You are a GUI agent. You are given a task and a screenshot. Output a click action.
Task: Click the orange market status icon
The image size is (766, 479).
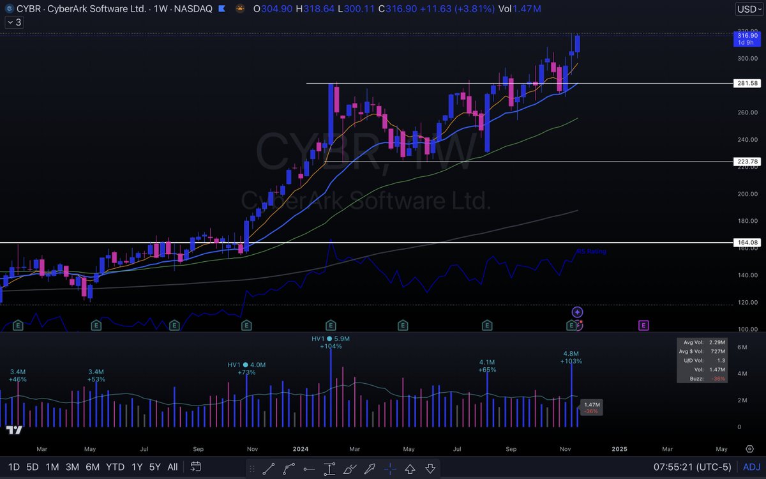[x=239, y=10]
